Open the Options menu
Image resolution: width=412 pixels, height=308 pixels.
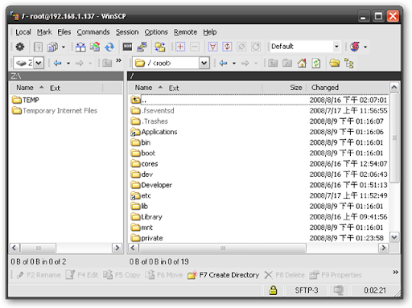[156, 32]
